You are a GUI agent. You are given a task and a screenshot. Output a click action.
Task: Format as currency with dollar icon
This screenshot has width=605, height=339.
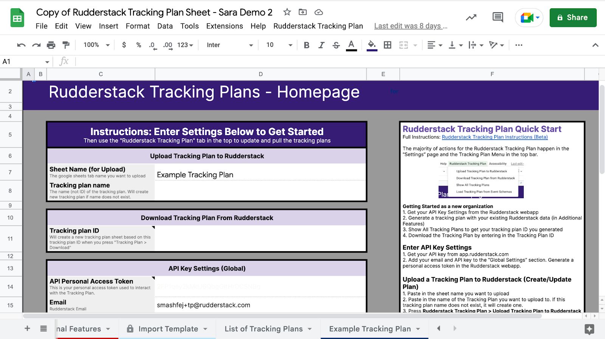[x=124, y=45]
